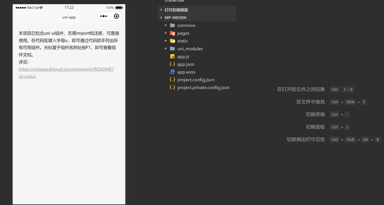Open the project.config.json file
Screen dimensions: 384x205
[195, 80]
